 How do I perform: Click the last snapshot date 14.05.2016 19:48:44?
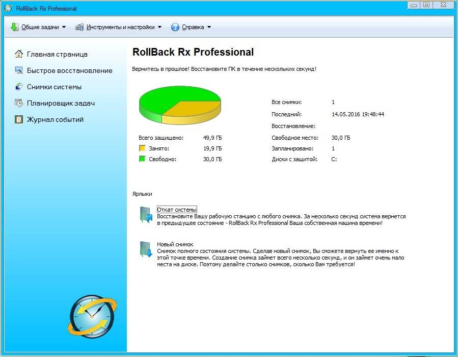click(x=358, y=114)
